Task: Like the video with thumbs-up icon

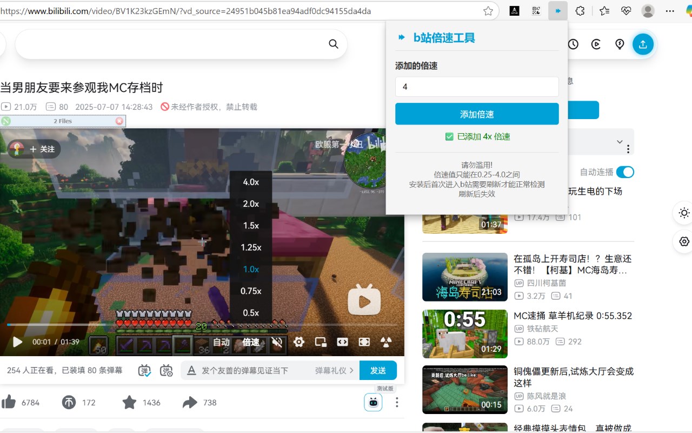Action: click(x=9, y=402)
